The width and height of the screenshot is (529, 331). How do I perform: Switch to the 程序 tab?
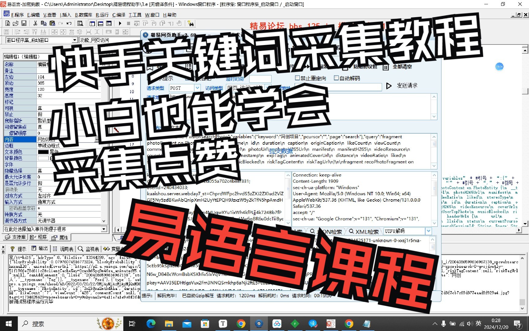(x=39, y=237)
